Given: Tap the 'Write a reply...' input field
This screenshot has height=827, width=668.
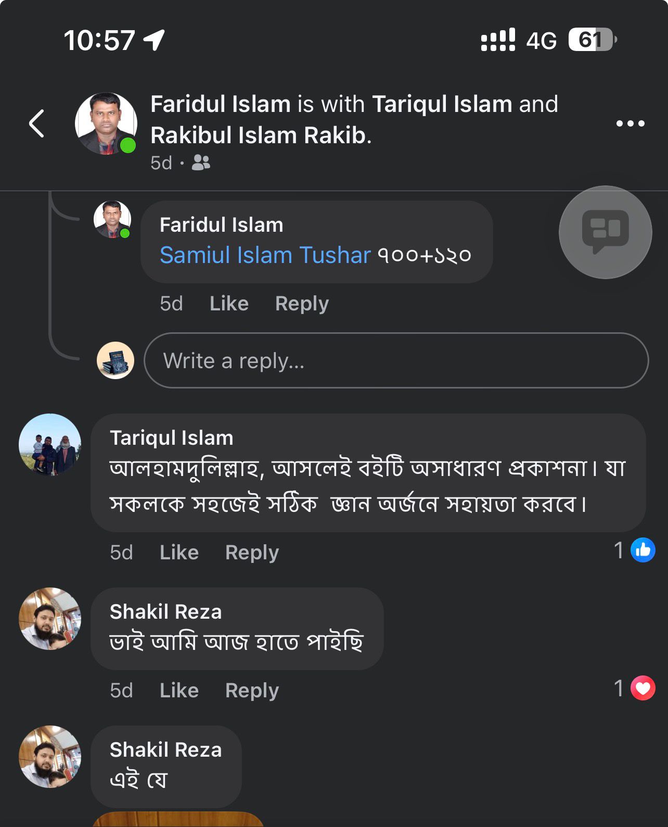Looking at the screenshot, I should 396,360.
